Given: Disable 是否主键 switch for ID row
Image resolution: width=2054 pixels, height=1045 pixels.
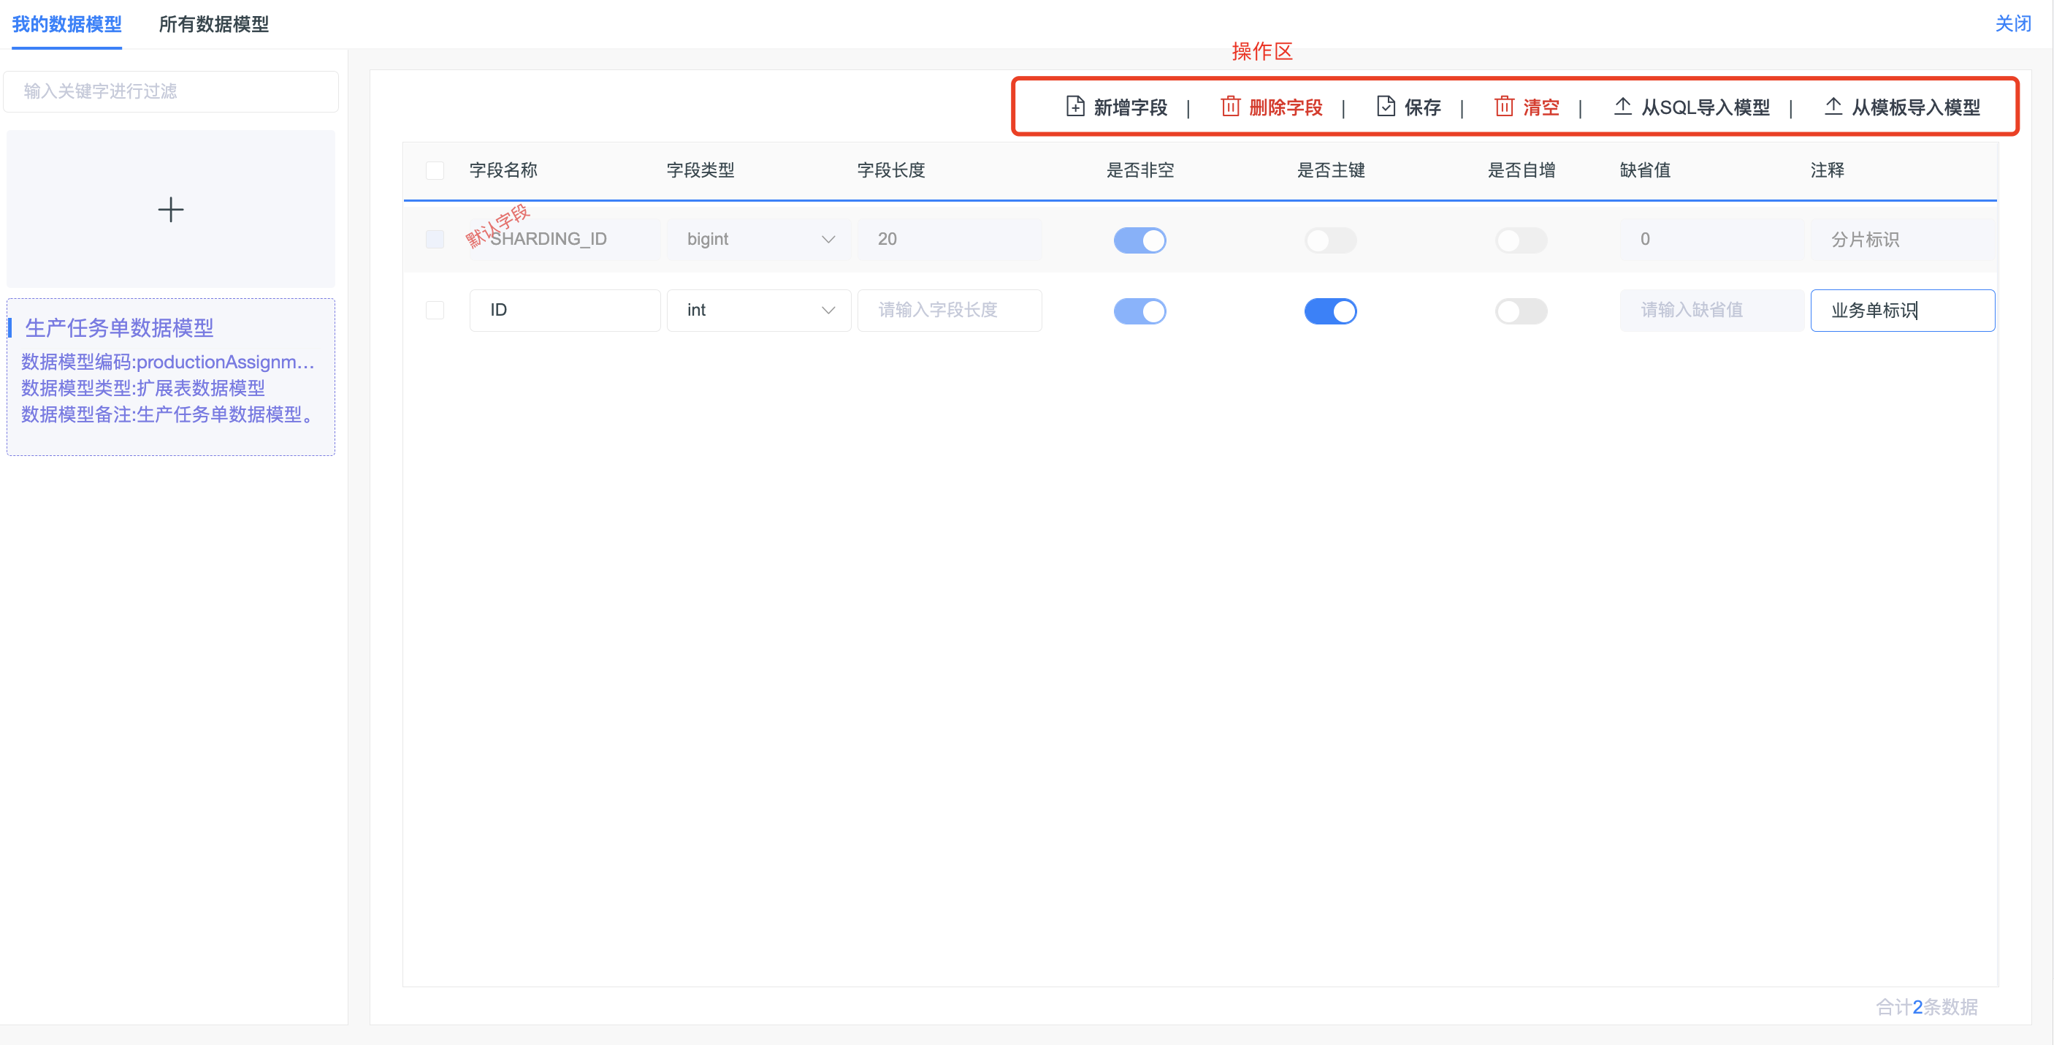Looking at the screenshot, I should tap(1330, 311).
